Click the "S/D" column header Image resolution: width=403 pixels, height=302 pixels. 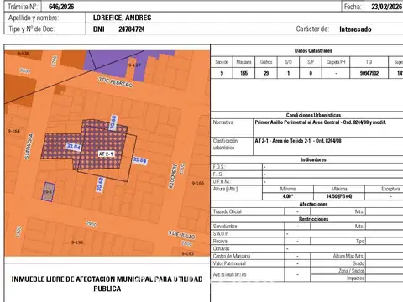(288, 62)
